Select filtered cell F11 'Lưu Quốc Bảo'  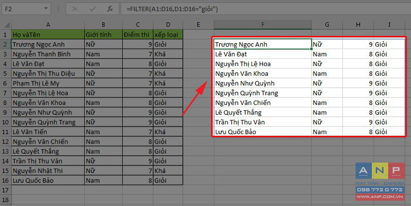[263, 132]
